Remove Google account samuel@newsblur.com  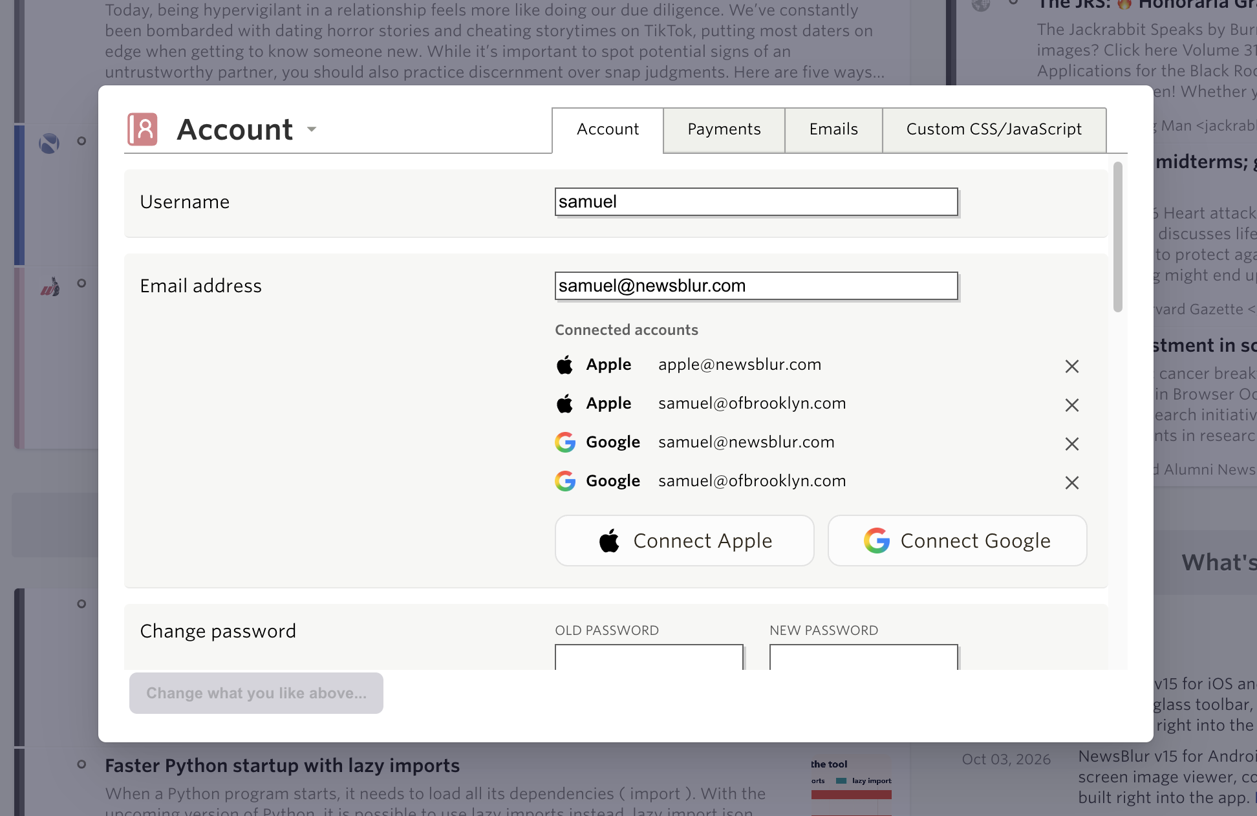pyautogui.click(x=1071, y=444)
